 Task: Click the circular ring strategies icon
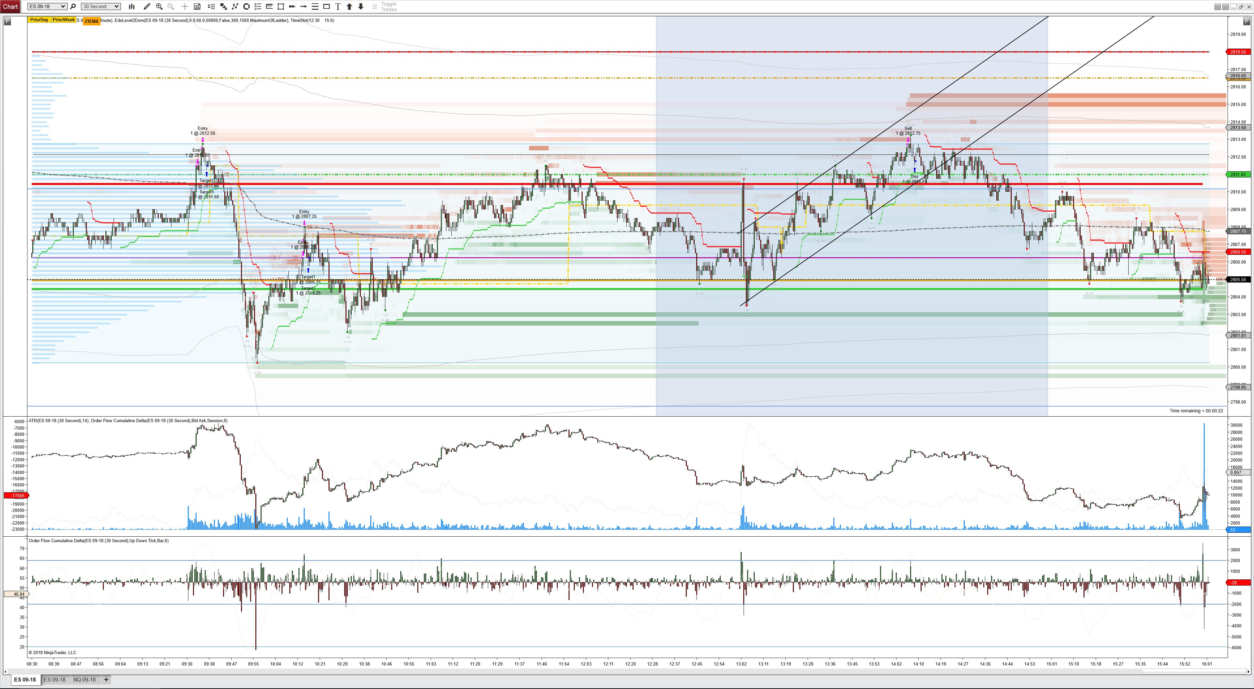point(246,6)
